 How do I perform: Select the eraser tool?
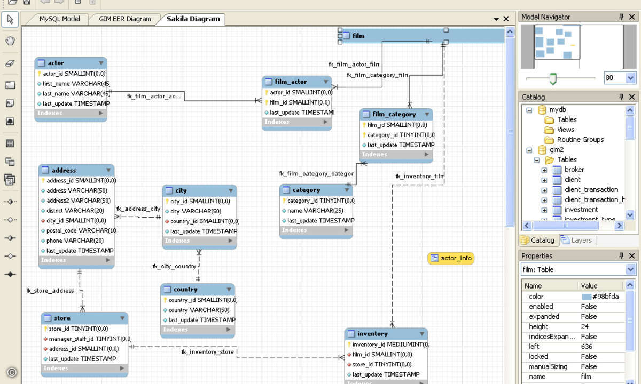[10, 63]
